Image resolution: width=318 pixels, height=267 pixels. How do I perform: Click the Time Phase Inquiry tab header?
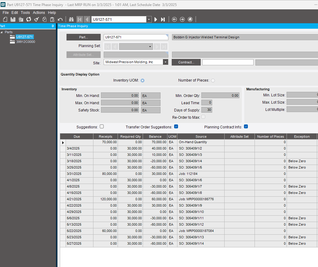[x=73, y=26]
